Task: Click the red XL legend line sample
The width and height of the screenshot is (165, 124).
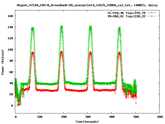Action: (x=152, y=13)
